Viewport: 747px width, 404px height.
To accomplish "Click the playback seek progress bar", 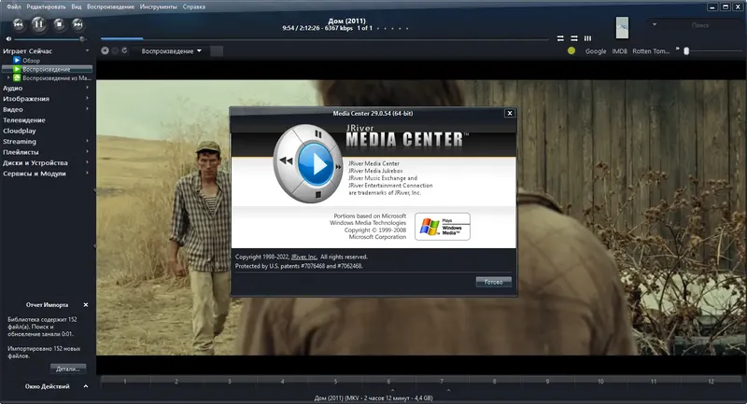I will 324,38.
